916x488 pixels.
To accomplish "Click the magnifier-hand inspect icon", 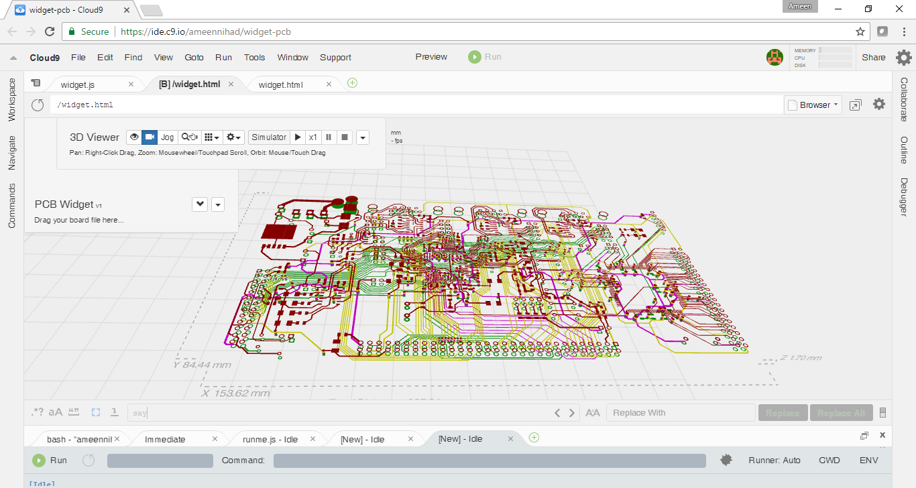I will (x=188, y=137).
